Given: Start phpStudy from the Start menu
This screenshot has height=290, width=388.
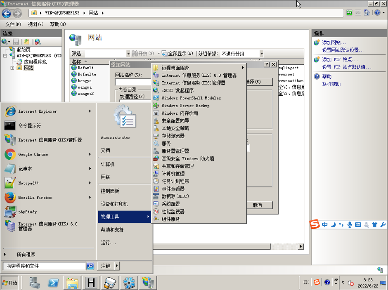Looking at the screenshot, I should click(48, 212).
